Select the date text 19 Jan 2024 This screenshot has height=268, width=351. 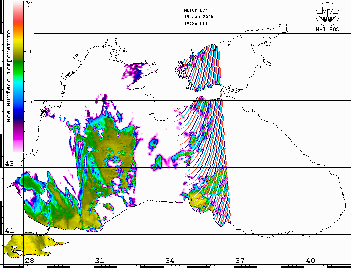199,17
